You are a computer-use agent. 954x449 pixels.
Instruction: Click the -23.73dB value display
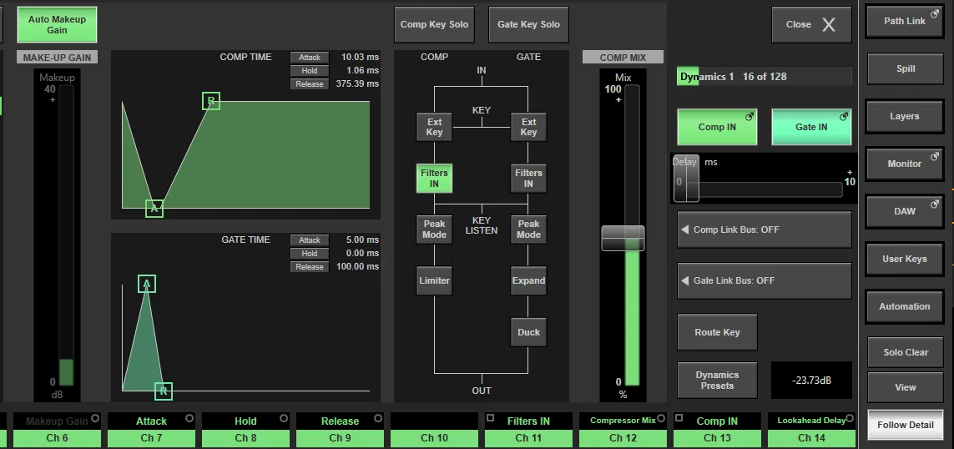tap(811, 381)
